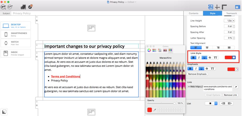242x116 pixels.
Task: Align text left
Action: coord(196,48)
